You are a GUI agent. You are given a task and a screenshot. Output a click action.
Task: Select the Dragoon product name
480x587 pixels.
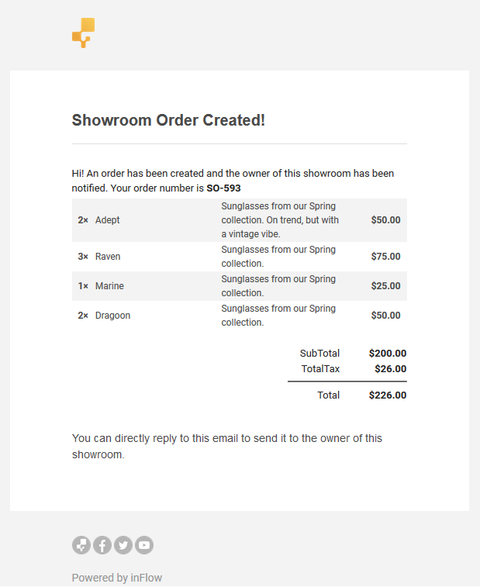pyautogui.click(x=112, y=316)
